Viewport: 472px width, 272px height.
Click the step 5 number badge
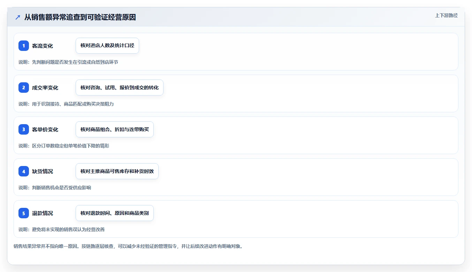[24, 213]
